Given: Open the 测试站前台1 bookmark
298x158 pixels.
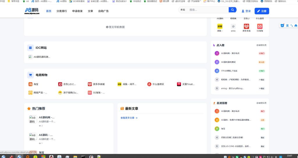Looking at the screenshot, I should pos(120,1).
